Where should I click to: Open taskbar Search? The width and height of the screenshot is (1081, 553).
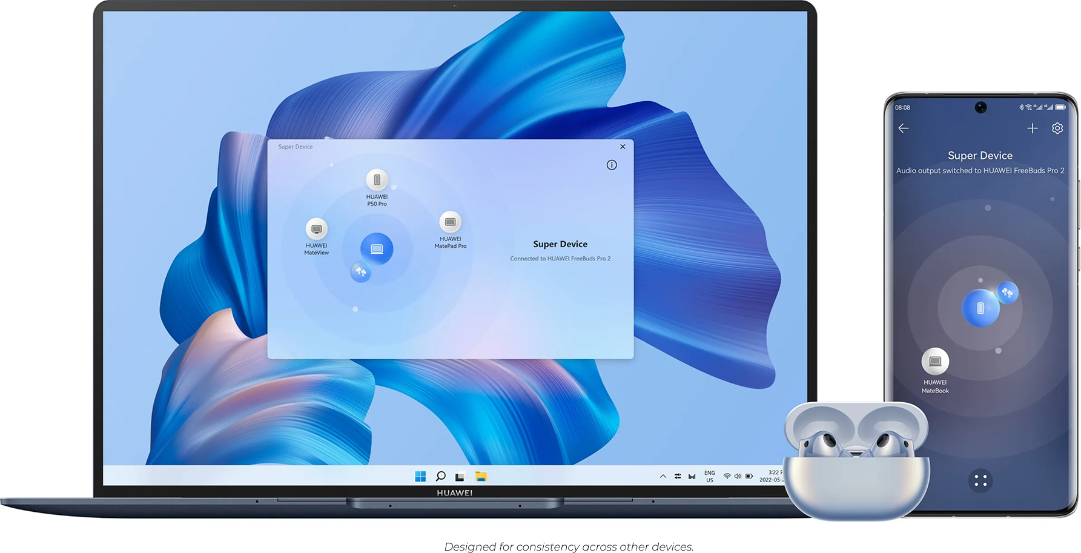tap(441, 476)
